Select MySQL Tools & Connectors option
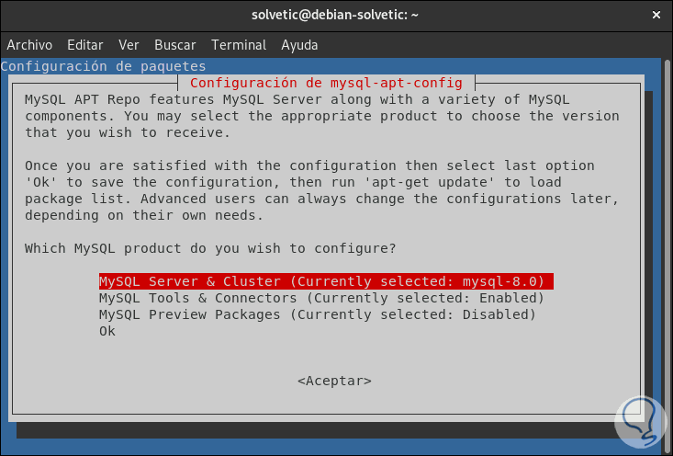The height and width of the screenshot is (456, 673). [x=321, y=298]
